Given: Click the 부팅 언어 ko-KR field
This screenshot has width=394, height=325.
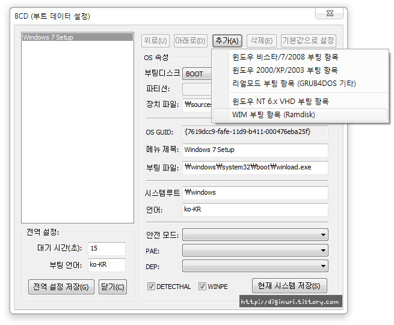Looking at the screenshot, I should pyautogui.click(x=106, y=265).
